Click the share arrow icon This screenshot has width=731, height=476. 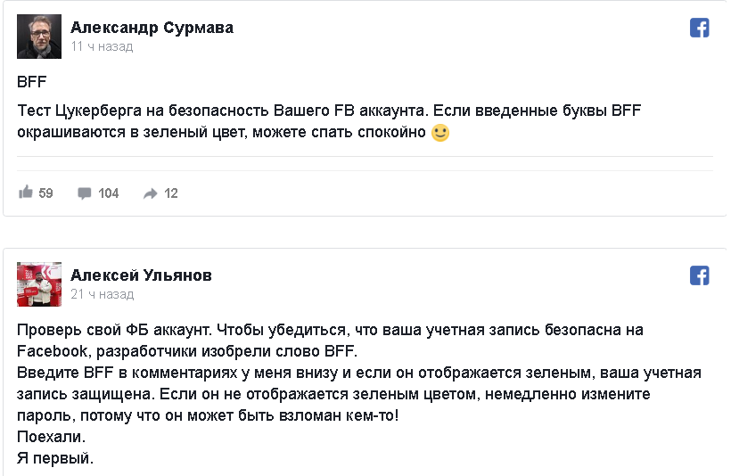151,193
